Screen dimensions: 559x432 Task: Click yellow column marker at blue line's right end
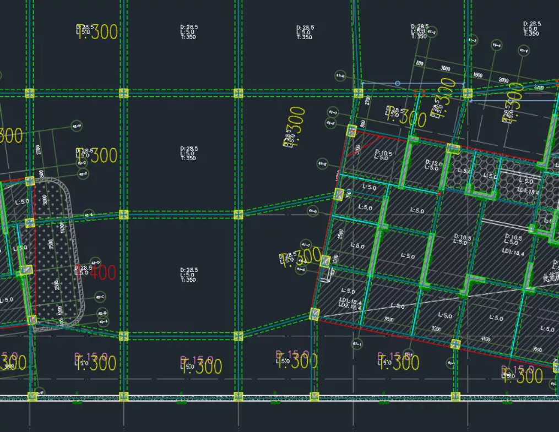tap(468, 93)
